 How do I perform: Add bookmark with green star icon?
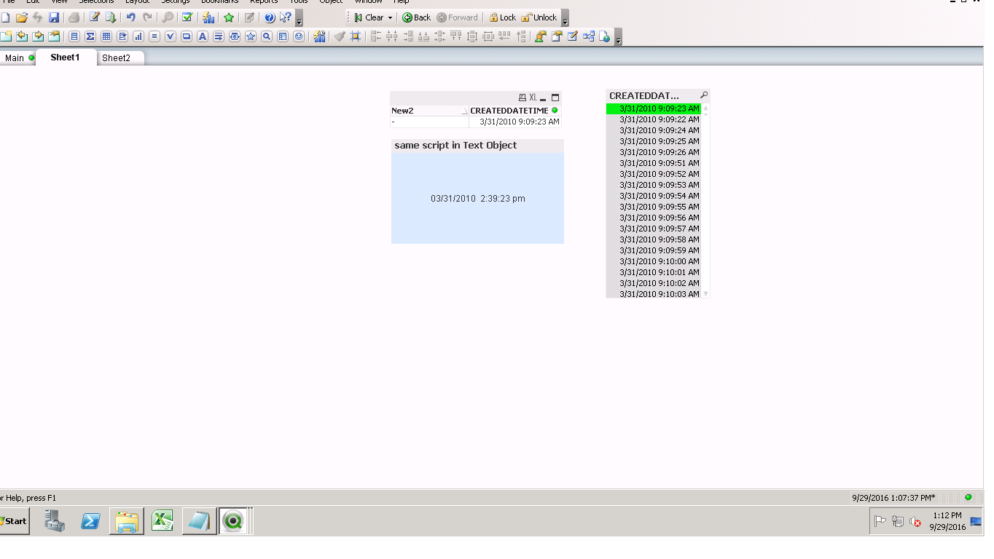coord(229,17)
